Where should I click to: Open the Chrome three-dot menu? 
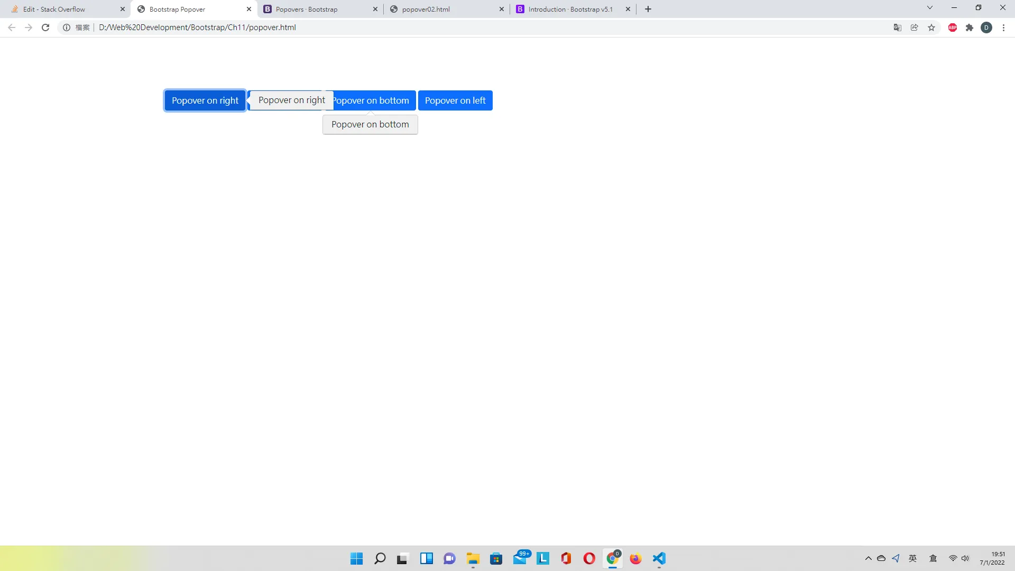tap(1003, 27)
